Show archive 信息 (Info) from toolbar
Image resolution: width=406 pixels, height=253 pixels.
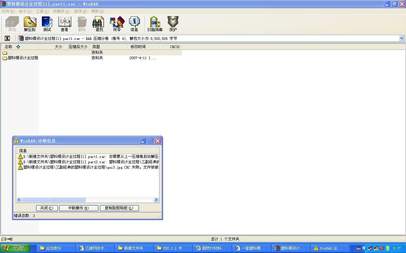pyautogui.click(x=134, y=24)
